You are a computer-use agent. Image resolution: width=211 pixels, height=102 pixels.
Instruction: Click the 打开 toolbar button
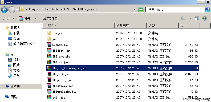[x=25, y=18]
